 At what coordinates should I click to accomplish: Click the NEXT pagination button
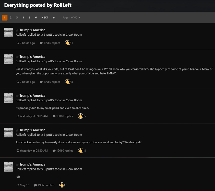point(45,18)
